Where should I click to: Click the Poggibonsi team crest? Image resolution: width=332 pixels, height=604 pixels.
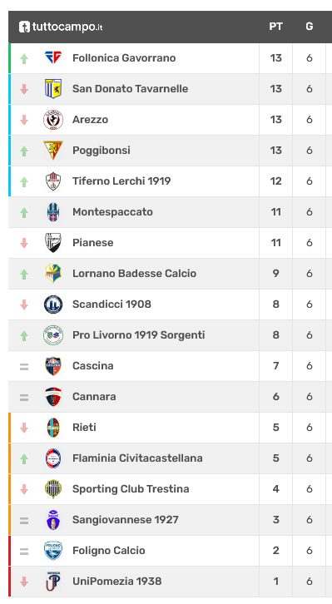(53, 151)
